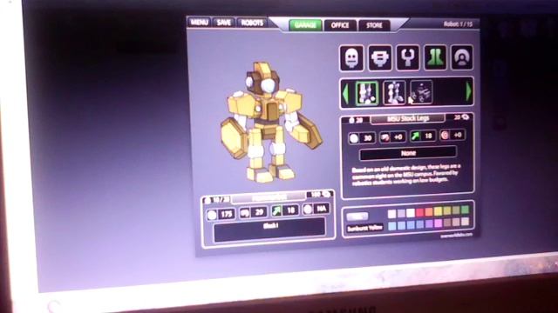Choose the highlighted first legs thumbnail
Image resolution: width=558 pixels, height=313 pixels.
pyautogui.click(x=366, y=93)
